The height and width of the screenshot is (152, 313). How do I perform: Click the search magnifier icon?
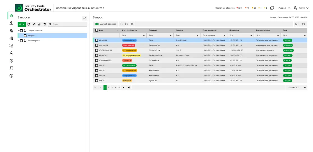(50, 24)
